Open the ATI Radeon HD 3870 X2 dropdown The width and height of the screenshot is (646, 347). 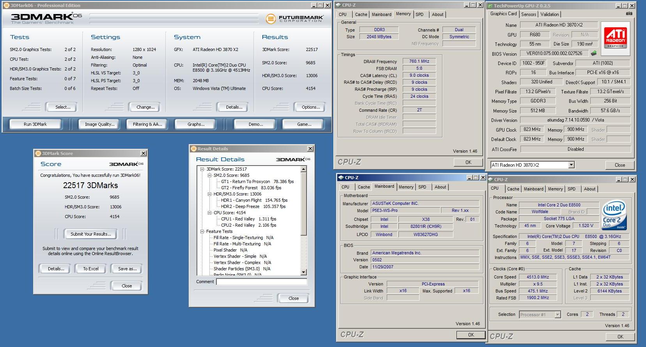click(571, 165)
